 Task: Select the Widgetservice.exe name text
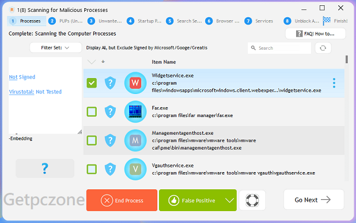tap(173, 76)
